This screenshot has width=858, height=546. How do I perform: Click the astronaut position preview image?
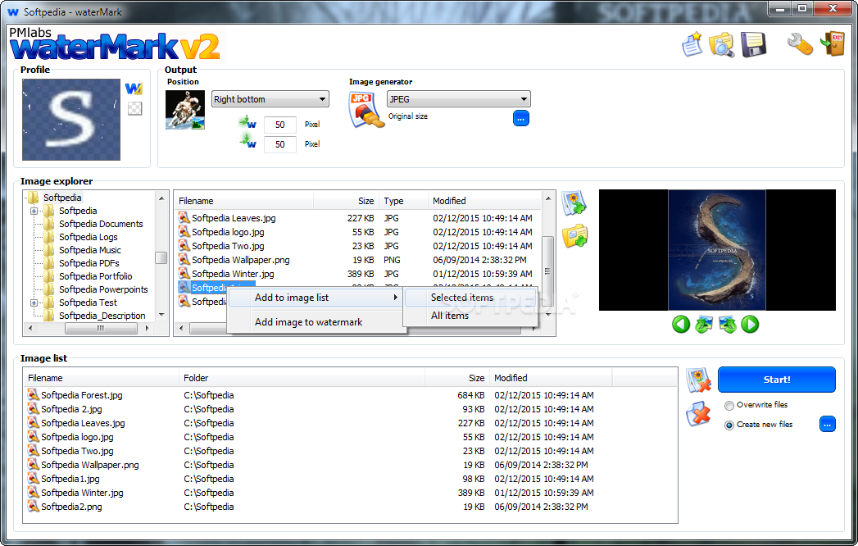(x=185, y=110)
